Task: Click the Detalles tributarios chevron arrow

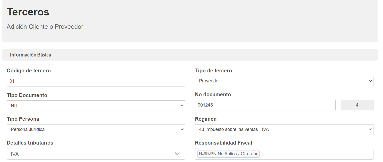Action: [177, 154]
